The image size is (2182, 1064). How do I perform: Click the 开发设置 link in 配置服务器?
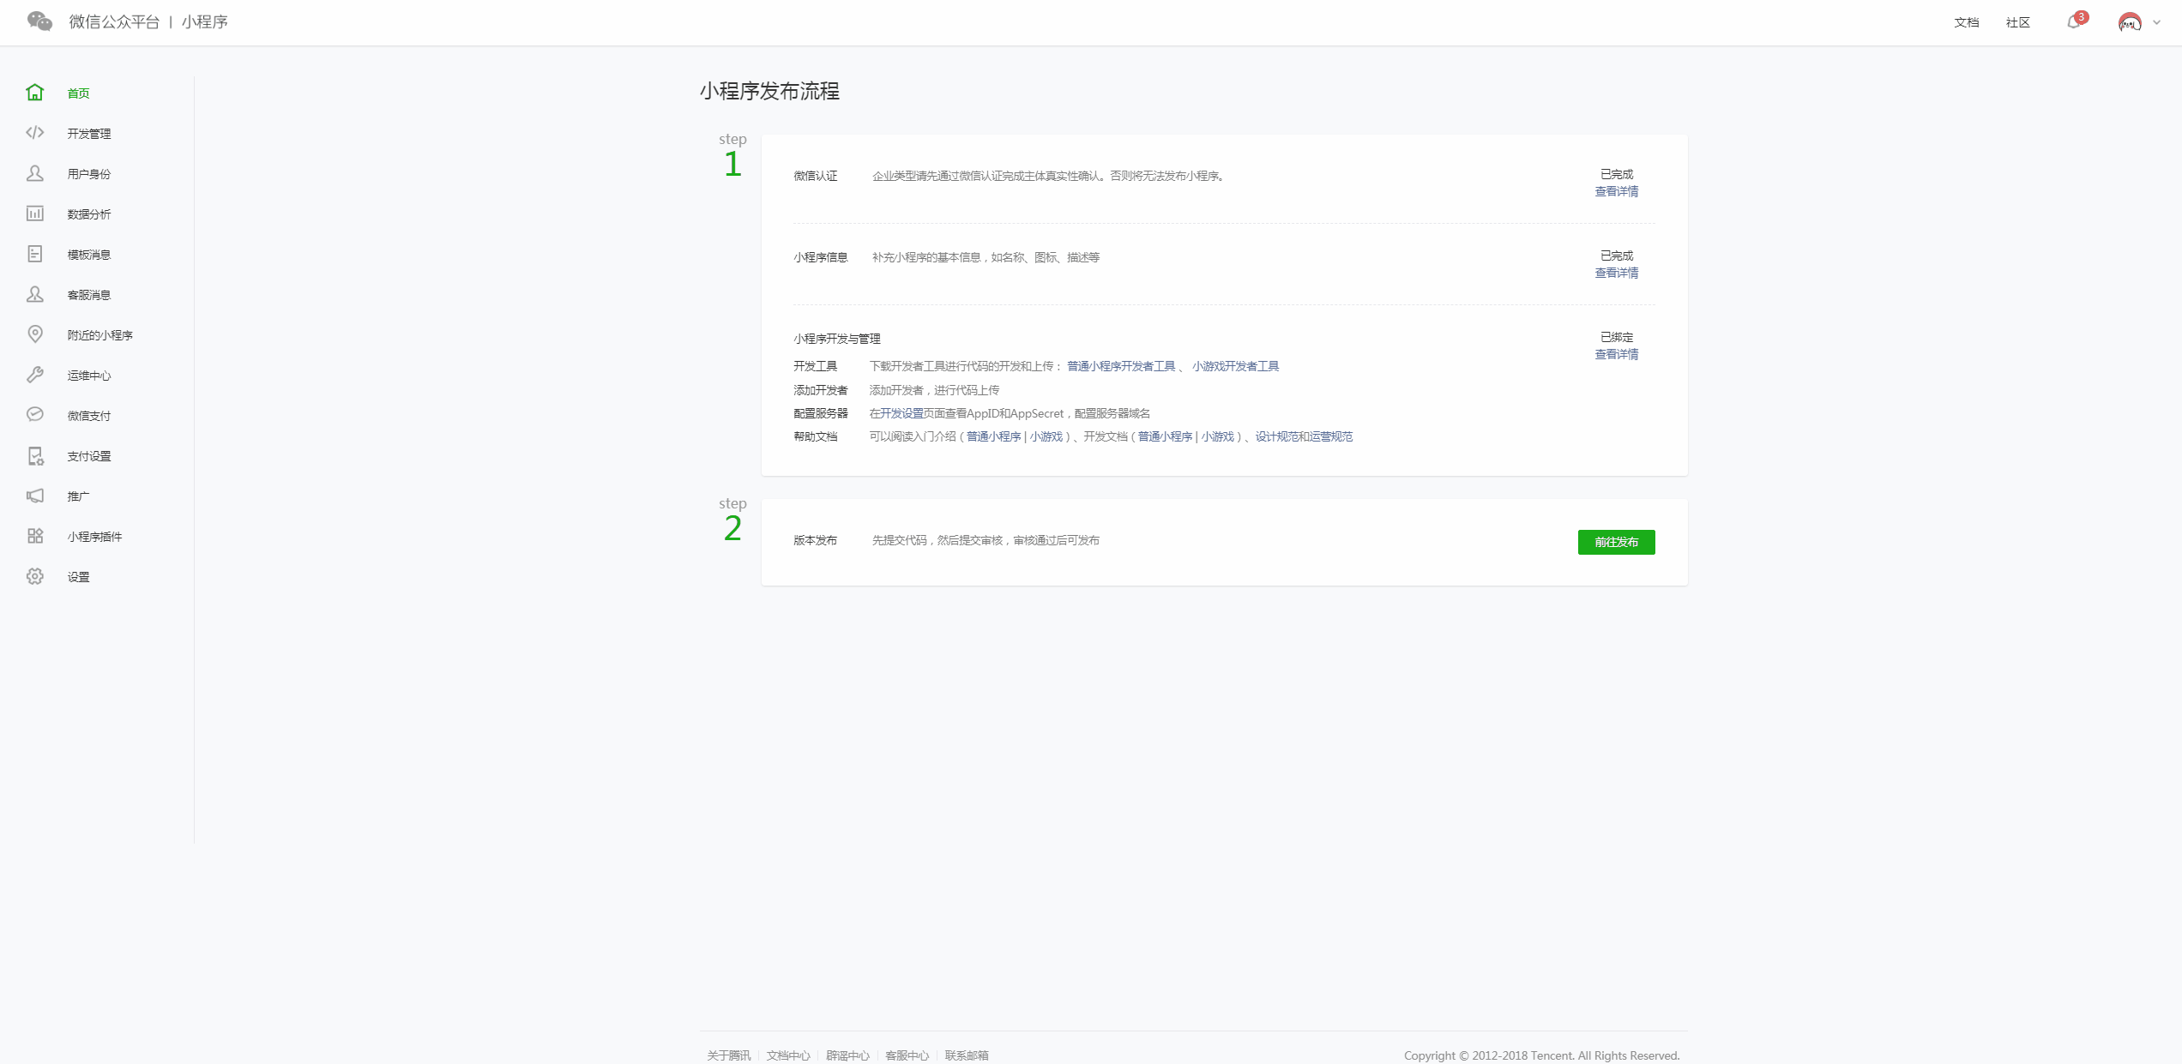click(x=901, y=413)
